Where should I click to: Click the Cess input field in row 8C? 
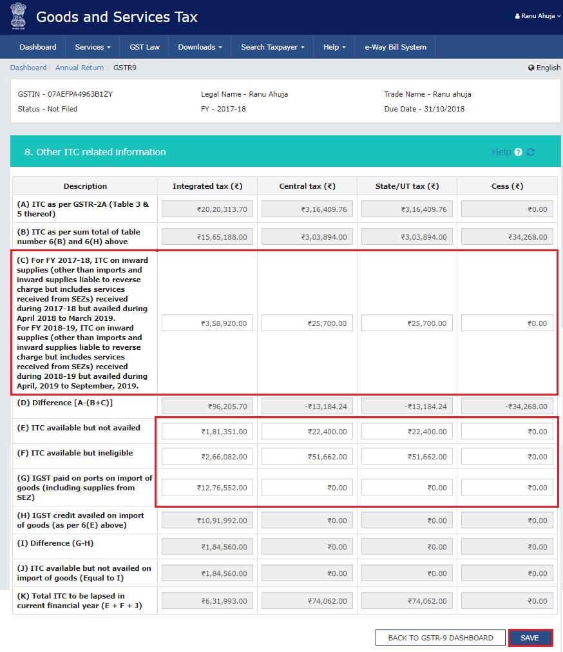(508, 323)
